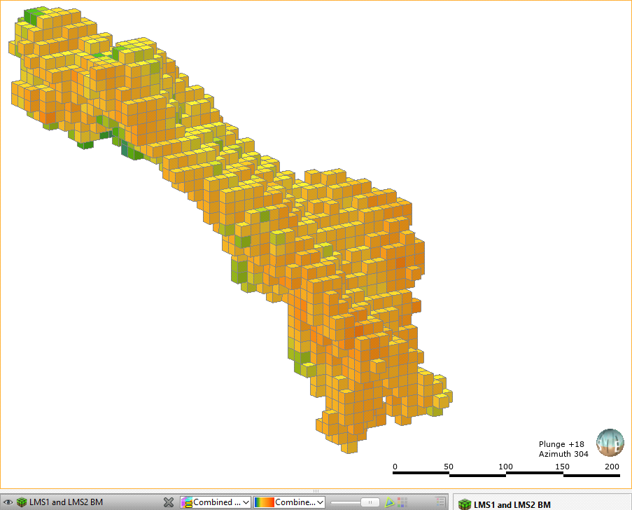Click the rainbow colourmap gradient swatch
The height and width of the screenshot is (510, 632).
pyautogui.click(x=265, y=502)
